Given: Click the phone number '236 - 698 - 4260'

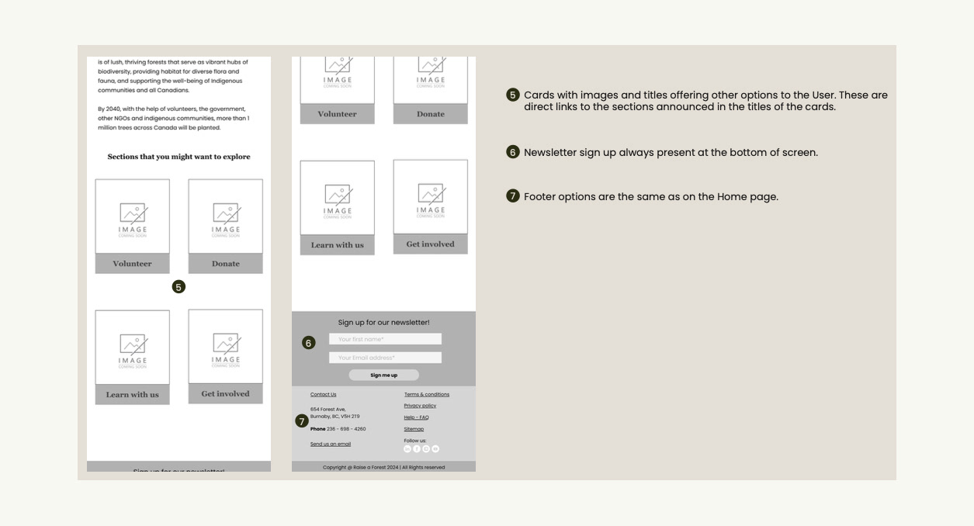Looking at the screenshot, I should (x=346, y=429).
